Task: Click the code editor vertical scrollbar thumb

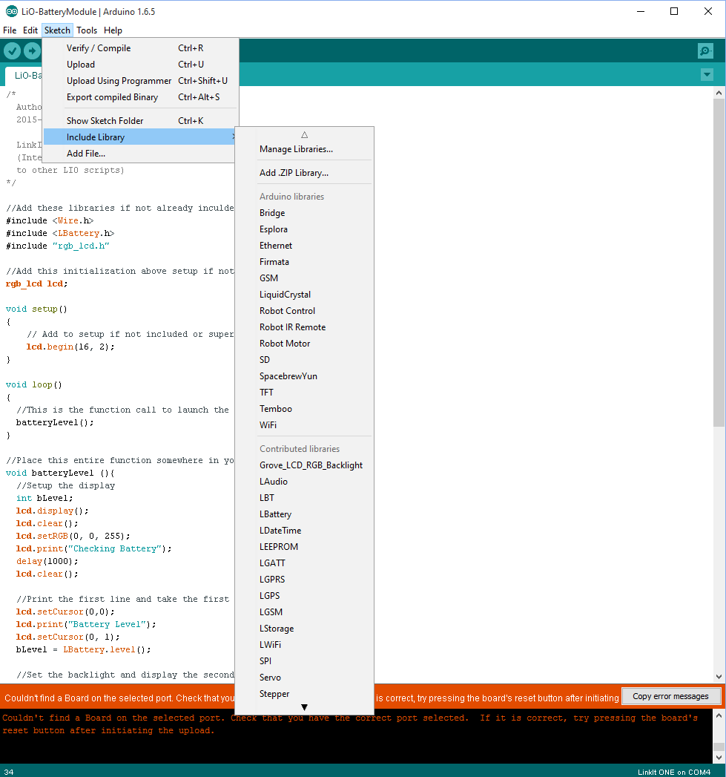Action: (719, 263)
